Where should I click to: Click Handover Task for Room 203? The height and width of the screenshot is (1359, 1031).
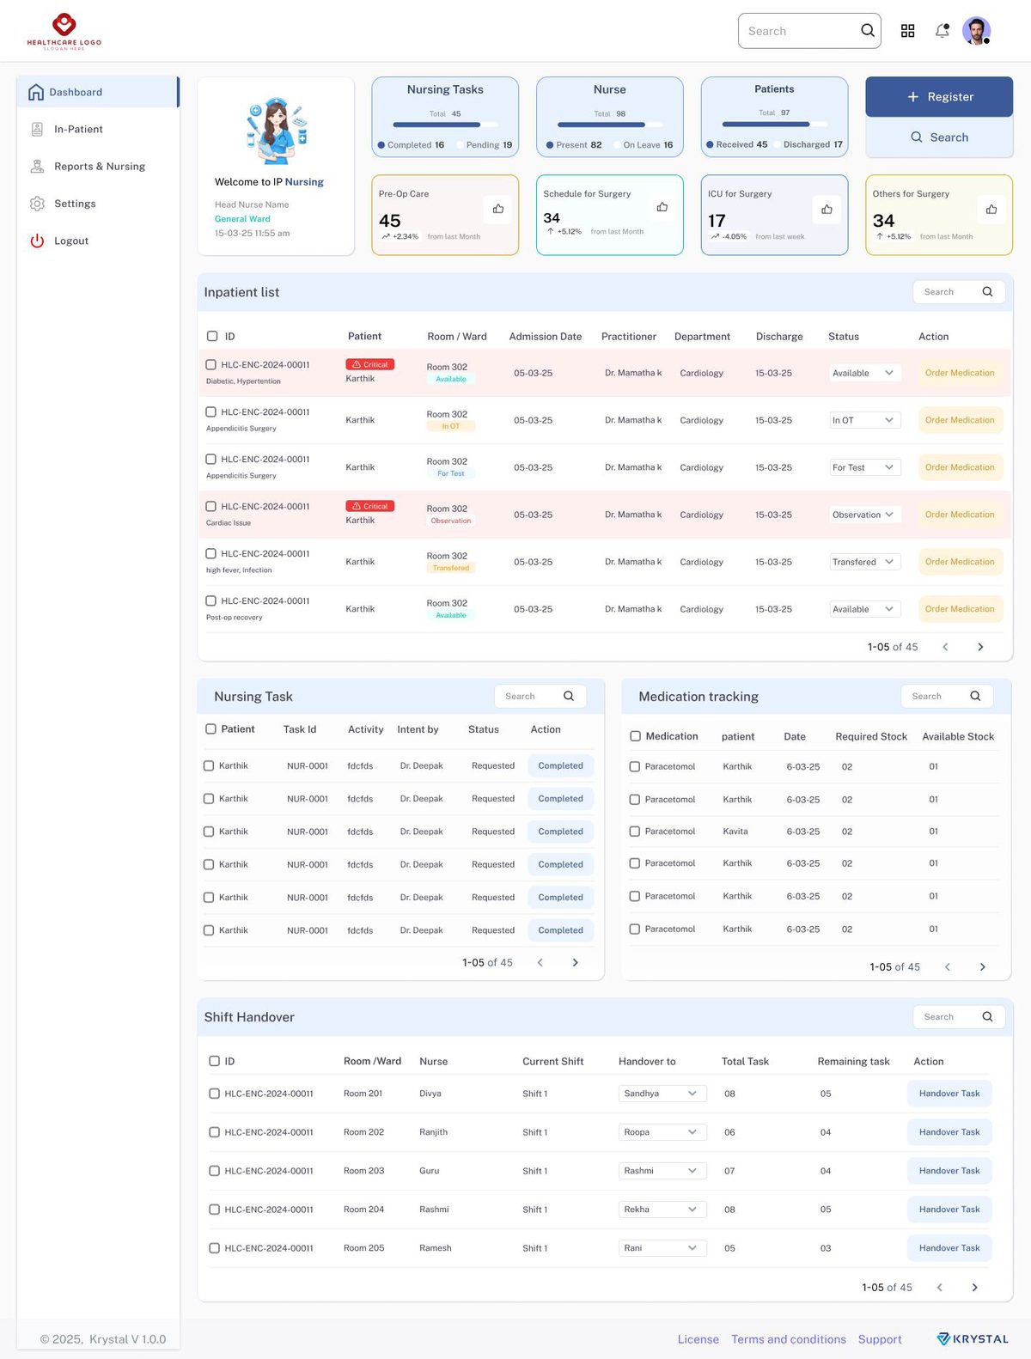(x=949, y=1171)
